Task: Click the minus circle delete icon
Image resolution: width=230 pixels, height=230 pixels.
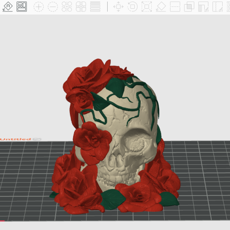Action: [53, 6]
